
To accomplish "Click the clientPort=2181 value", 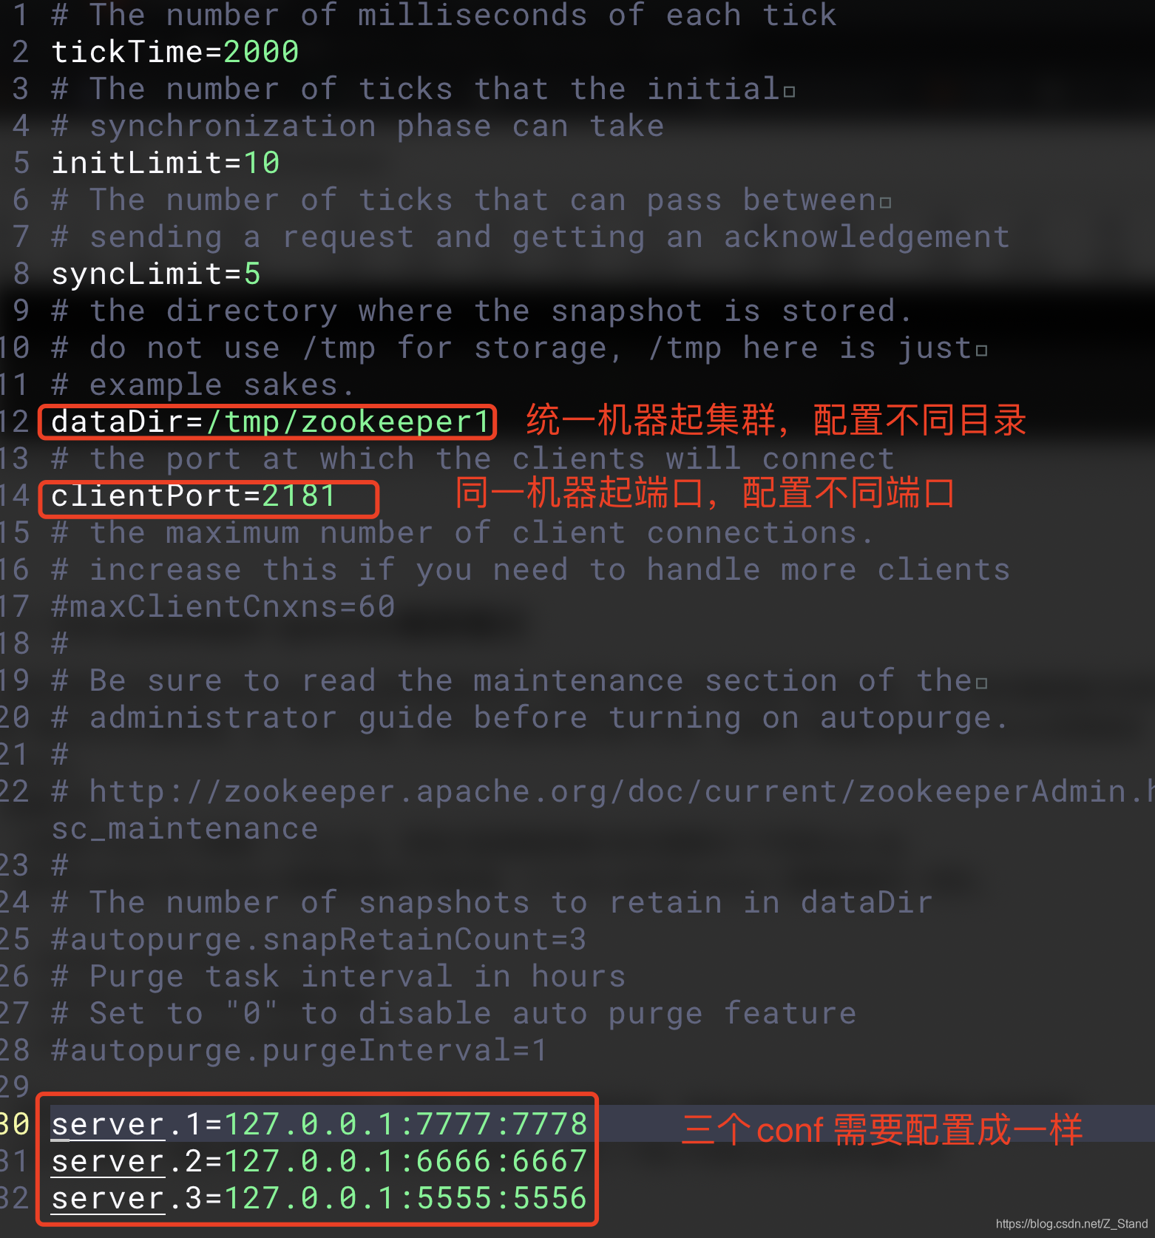I will click(299, 495).
